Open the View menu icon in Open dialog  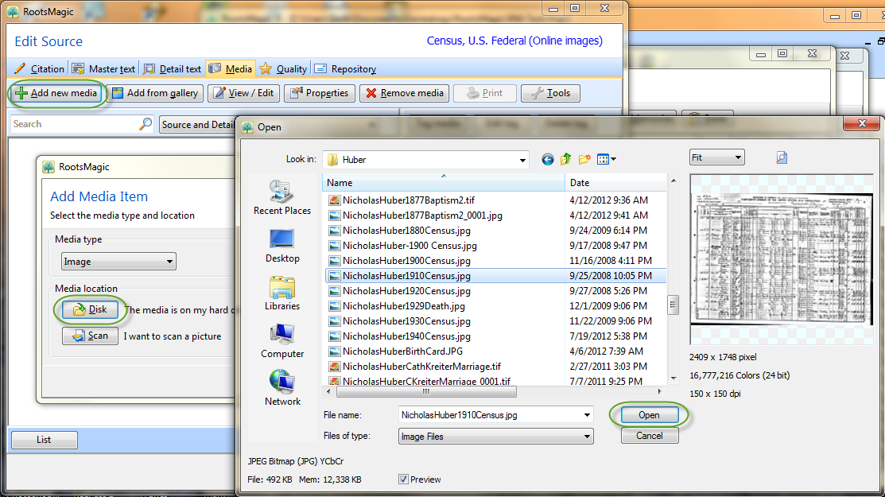(606, 160)
